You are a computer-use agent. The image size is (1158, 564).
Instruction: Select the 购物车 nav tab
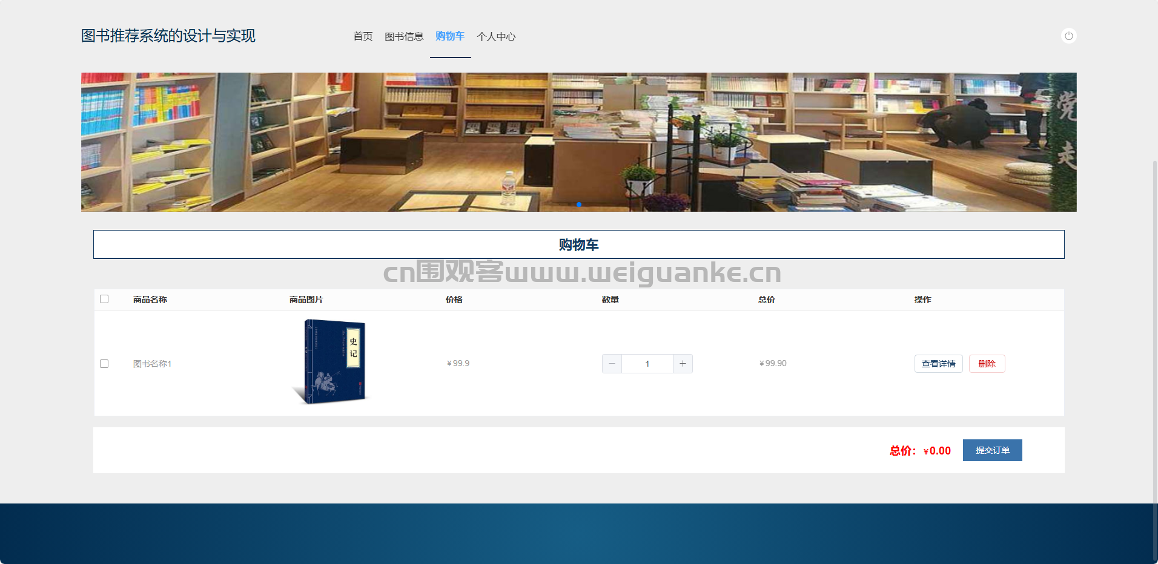[x=450, y=36]
